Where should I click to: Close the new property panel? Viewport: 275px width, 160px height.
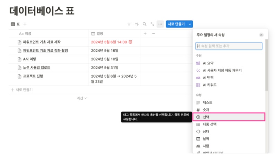[261, 35]
